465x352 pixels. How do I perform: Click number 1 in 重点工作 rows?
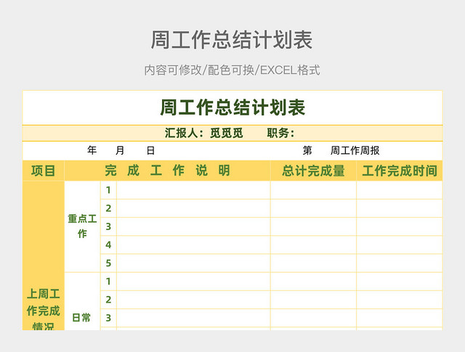coord(108,190)
